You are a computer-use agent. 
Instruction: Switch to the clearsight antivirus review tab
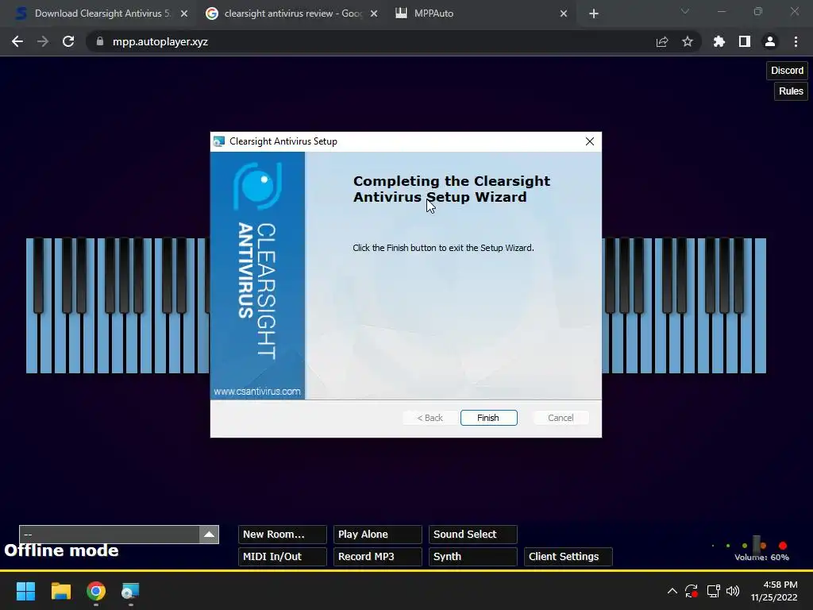tap(291, 14)
